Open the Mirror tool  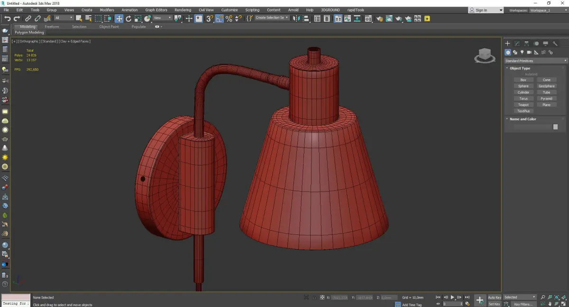[296, 19]
